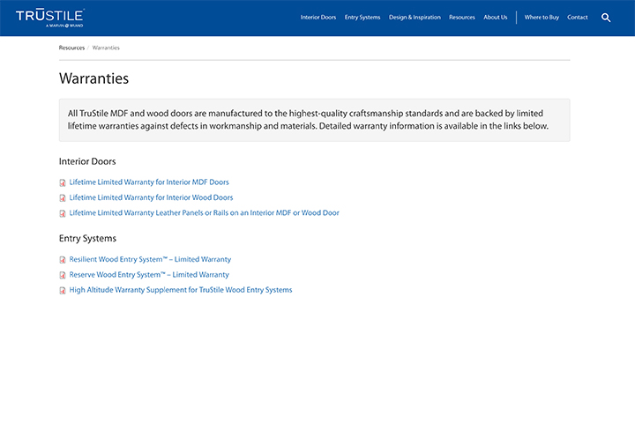Click PDF icon beside Interior MDF Doors warranty
Screen dimensions: 635x423
63,182
